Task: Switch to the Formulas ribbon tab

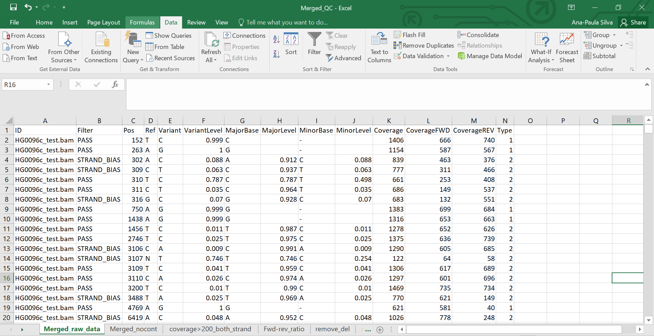Action: click(142, 22)
